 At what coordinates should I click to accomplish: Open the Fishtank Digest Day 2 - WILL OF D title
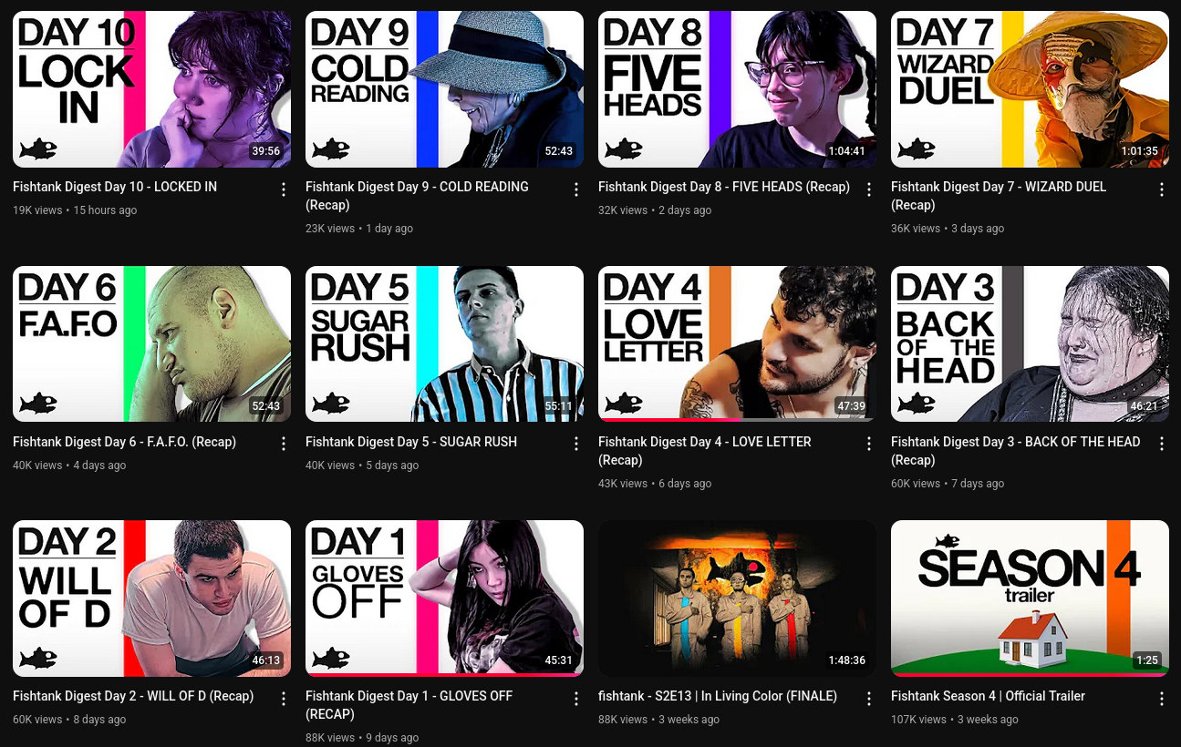133,696
